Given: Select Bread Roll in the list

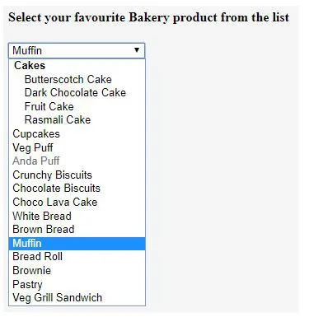Looking at the screenshot, I should tap(77, 257).
